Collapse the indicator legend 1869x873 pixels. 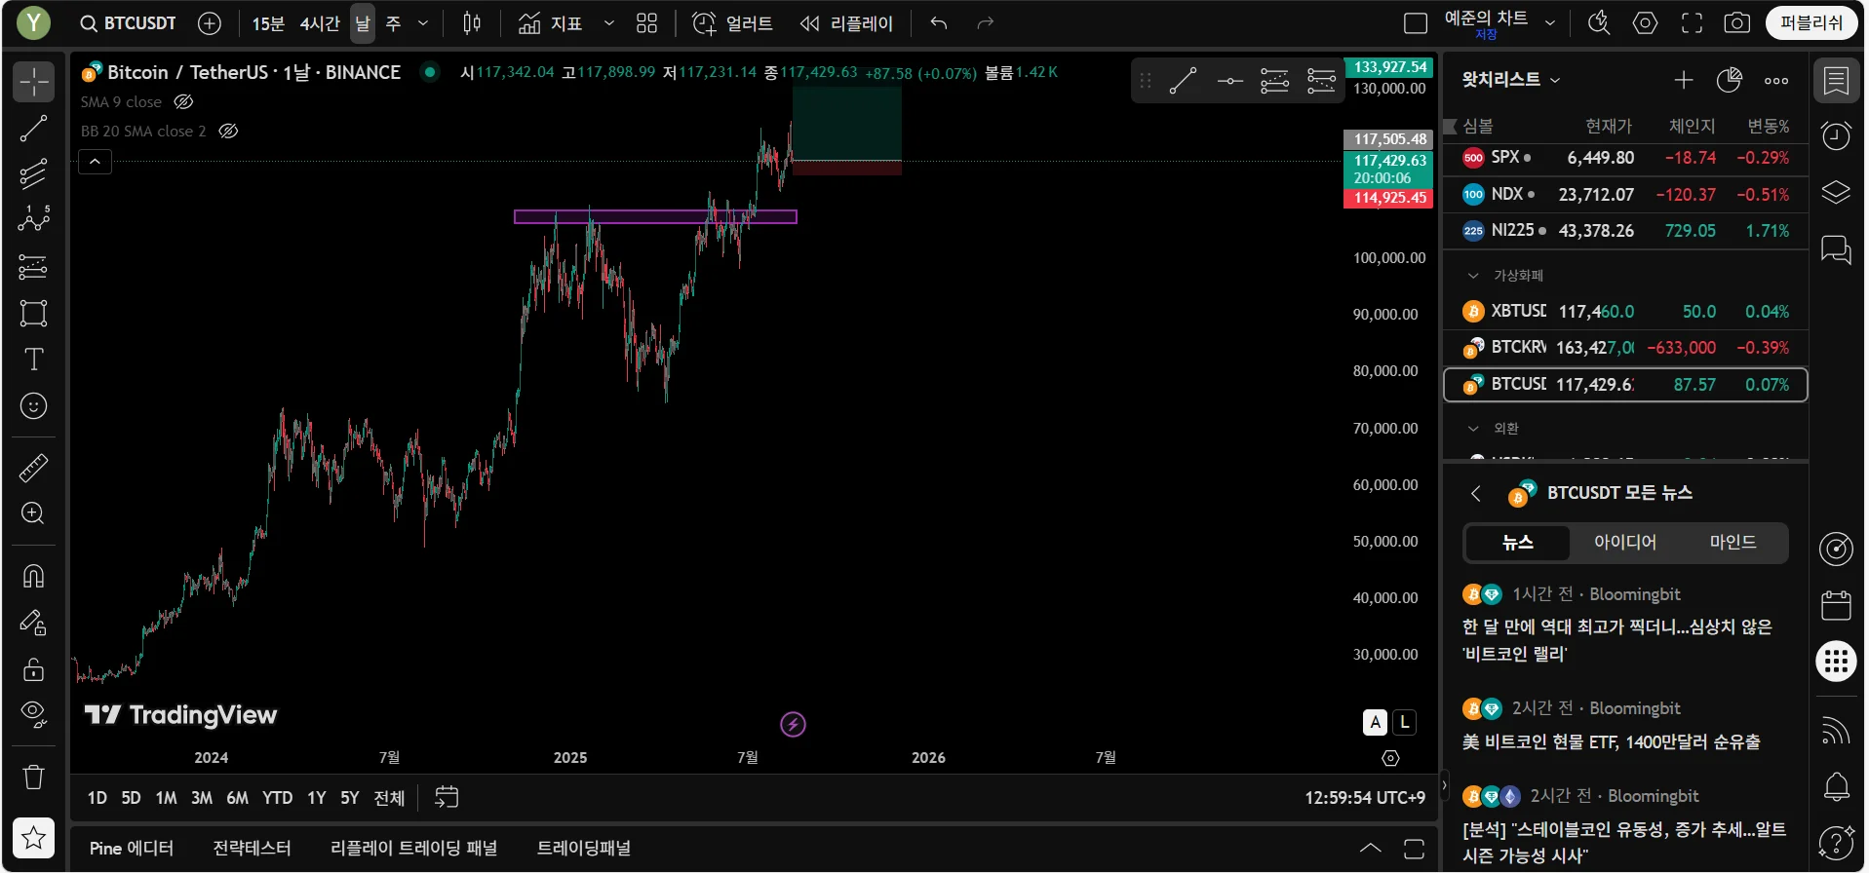tap(95, 162)
